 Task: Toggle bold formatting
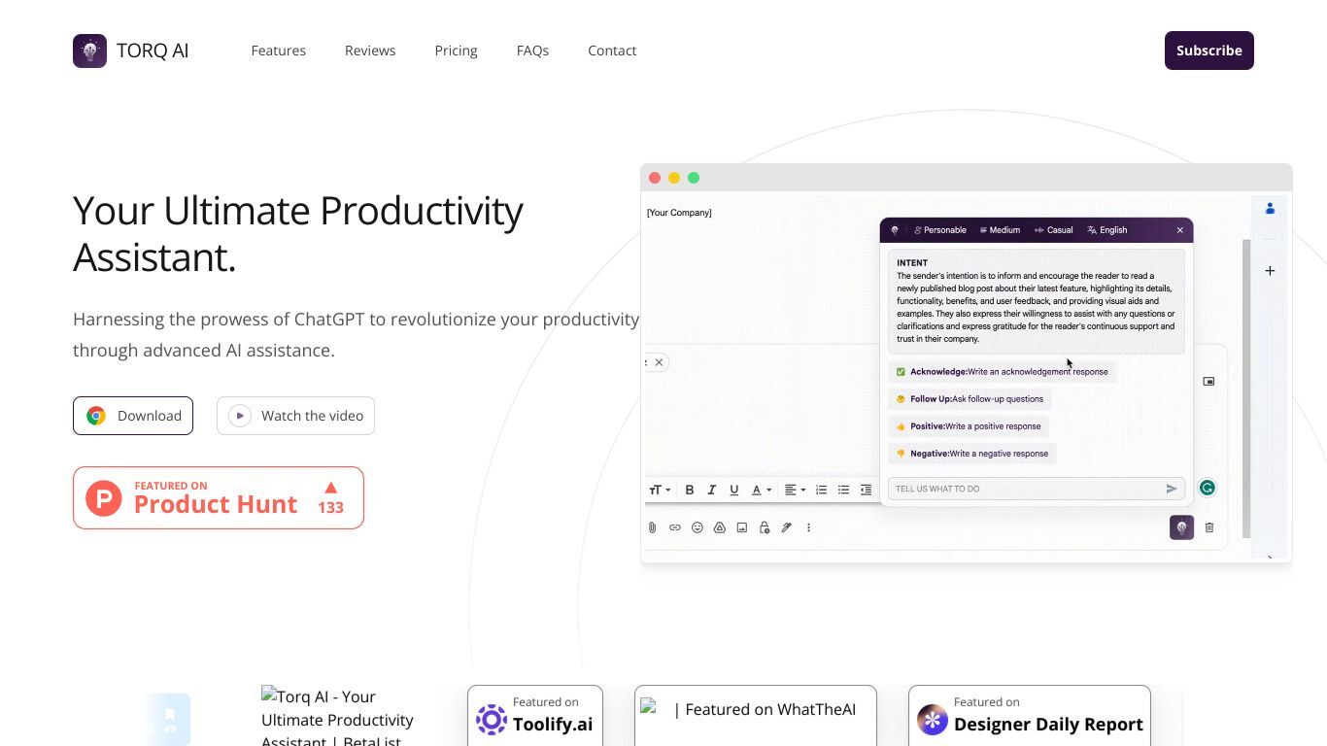pos(690,490)
